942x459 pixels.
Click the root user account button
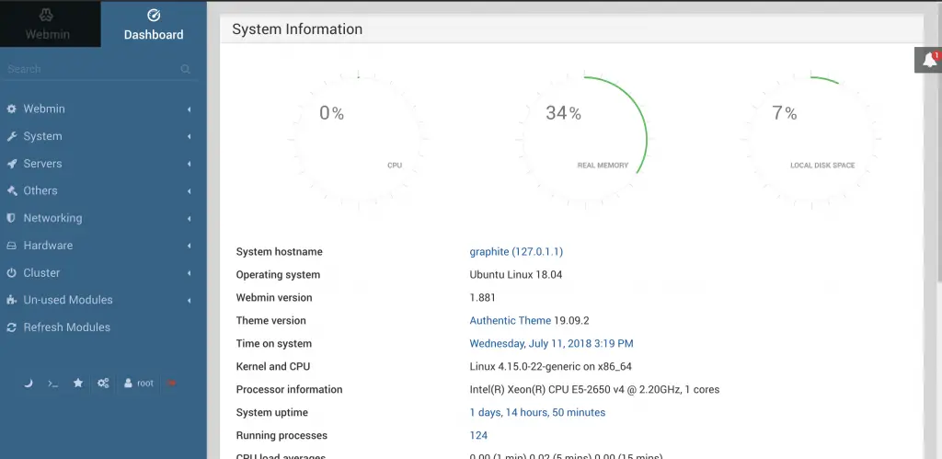(139, 383)
